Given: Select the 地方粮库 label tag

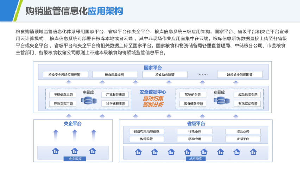Looking at the screenshot, I should [x=195, y=159].
